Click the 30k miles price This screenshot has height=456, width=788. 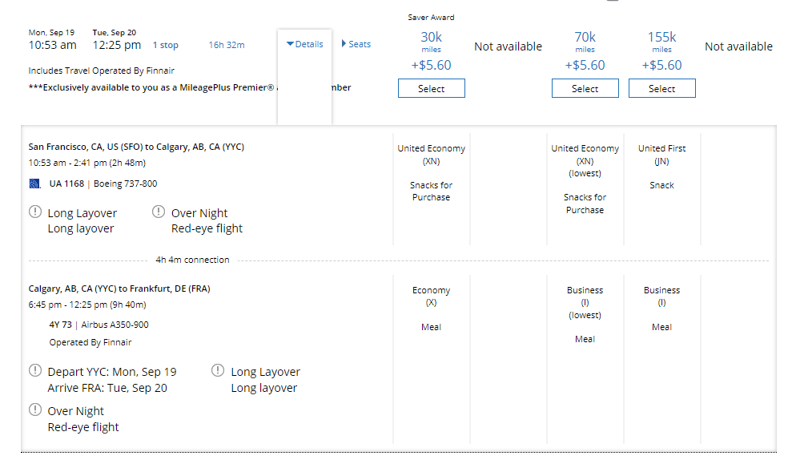click(431, 38)
